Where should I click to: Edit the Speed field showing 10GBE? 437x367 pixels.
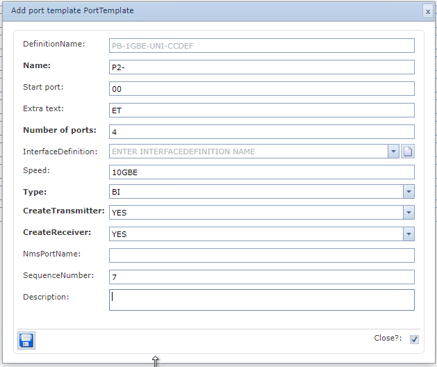[x=262, y=172]
